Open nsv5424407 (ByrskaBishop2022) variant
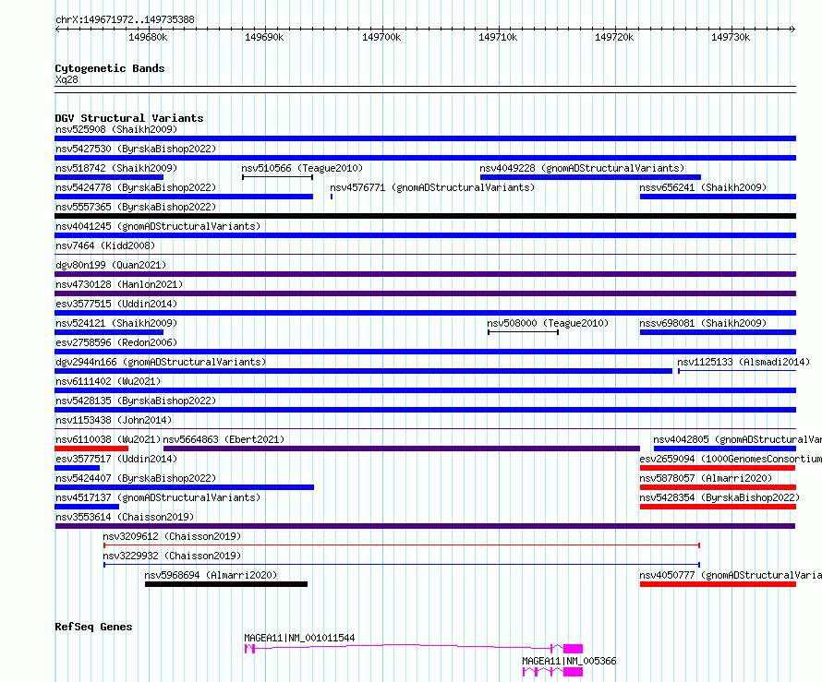 click(136, 478)
